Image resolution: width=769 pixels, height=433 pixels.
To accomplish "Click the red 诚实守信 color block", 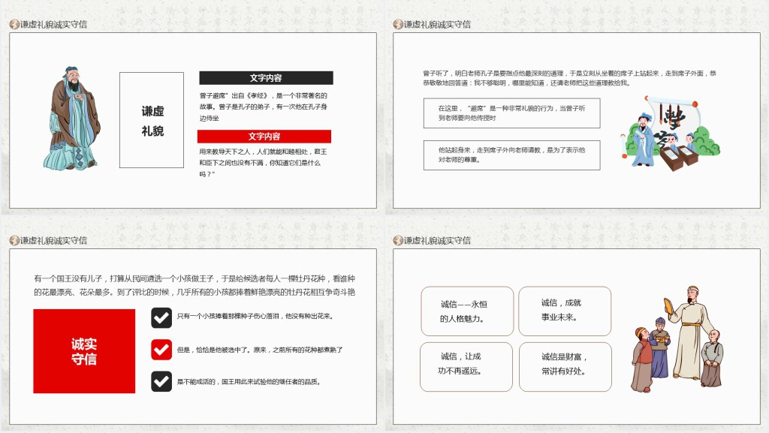I will pyautogui.click(x=84, y=351).
